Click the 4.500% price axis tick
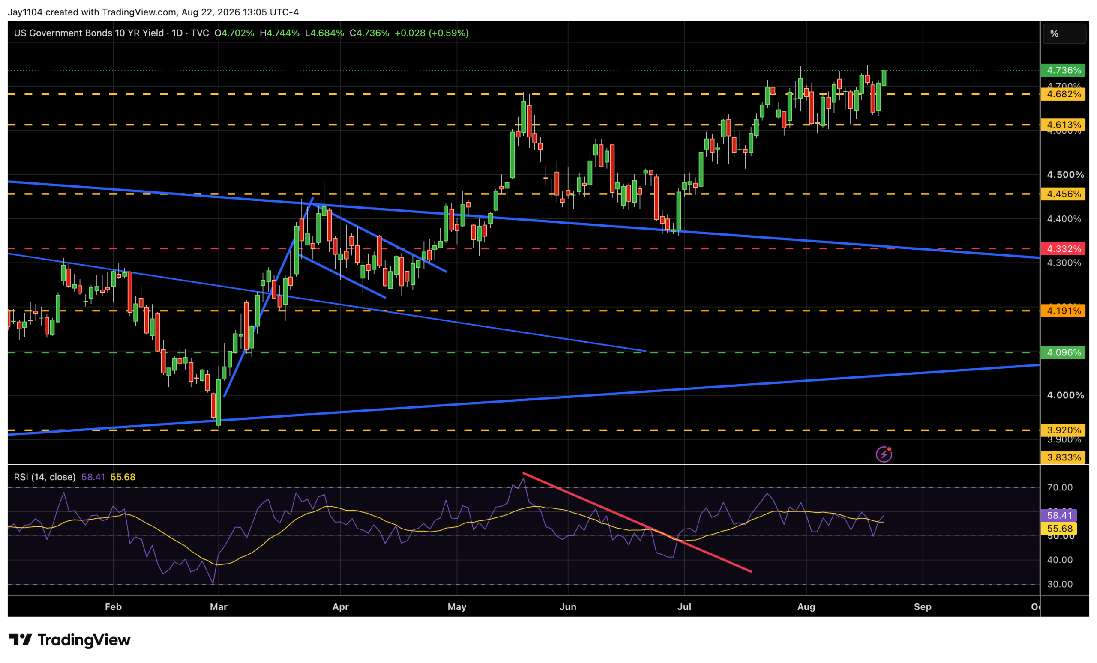Image resolution: width=1097 pixels, height=663 pixels. [x=1065, y=175]
